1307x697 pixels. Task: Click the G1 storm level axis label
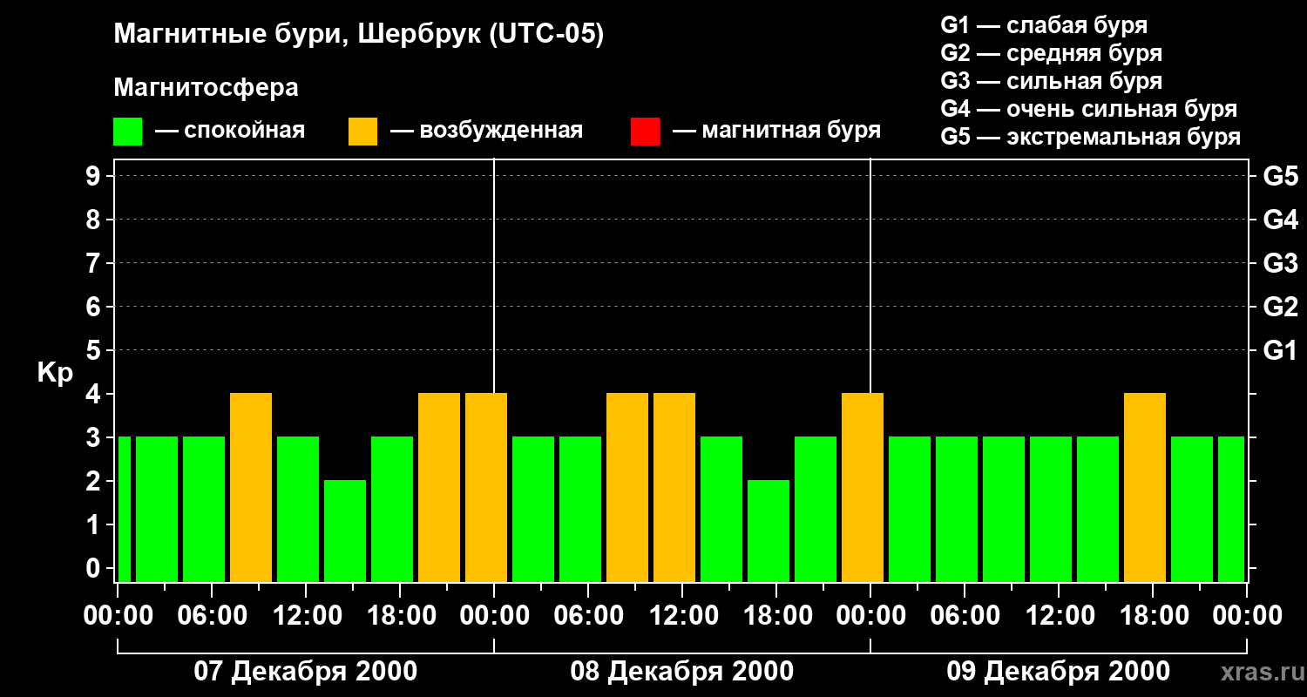1280,351
